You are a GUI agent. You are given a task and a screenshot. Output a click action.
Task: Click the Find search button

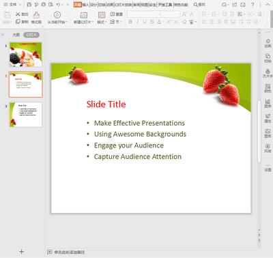point(199,5)
